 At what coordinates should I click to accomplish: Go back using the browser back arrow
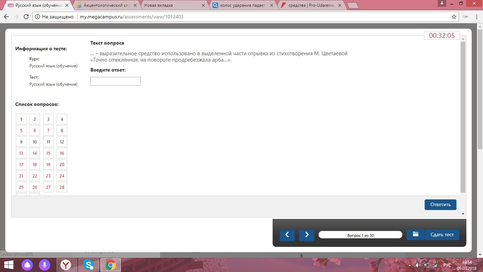coord(6,17)
